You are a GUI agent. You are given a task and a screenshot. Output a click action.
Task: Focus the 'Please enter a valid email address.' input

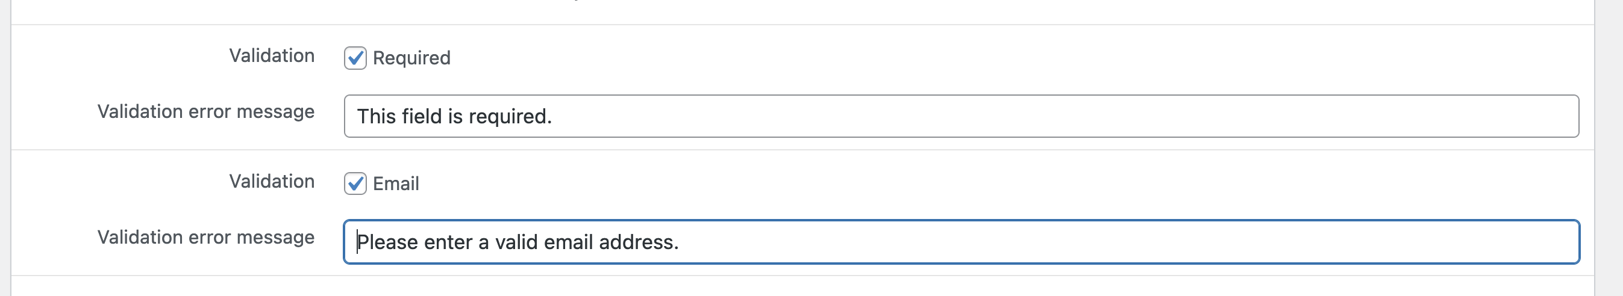pyautogui.click(x=961, y=242)
